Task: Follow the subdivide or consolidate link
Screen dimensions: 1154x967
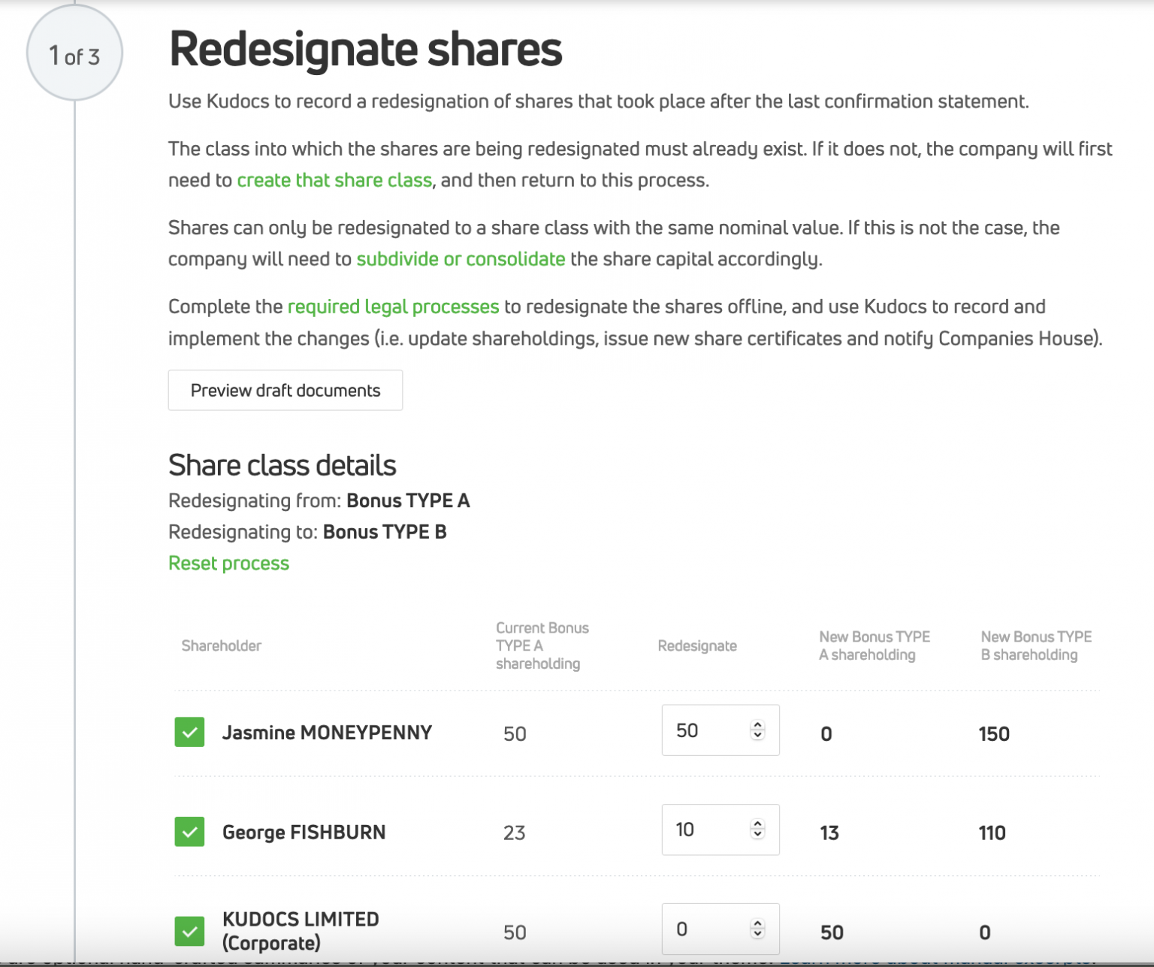Action: [461, 259]
